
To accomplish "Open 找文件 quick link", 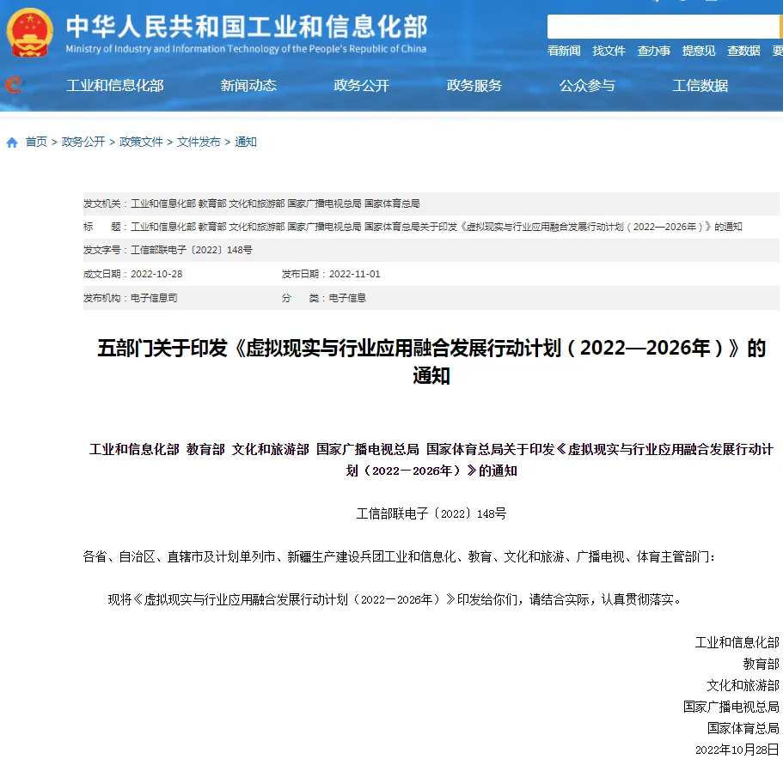I will [609, 51].
